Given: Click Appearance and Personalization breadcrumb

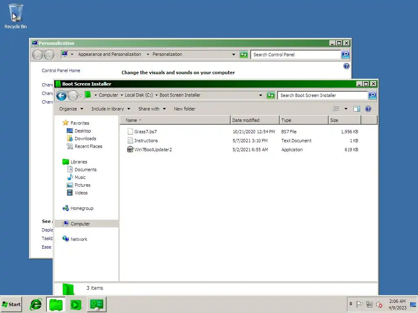Looking at the screenshot, I should (109, 54).
